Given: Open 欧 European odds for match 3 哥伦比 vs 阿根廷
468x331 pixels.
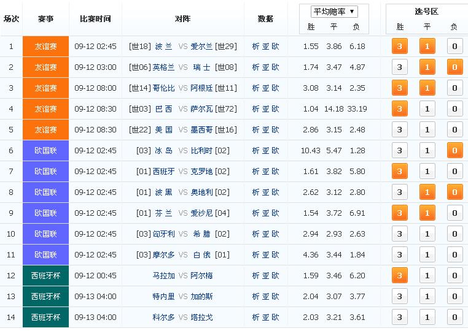Looking at the screenshot, I should tap(275, 88).
